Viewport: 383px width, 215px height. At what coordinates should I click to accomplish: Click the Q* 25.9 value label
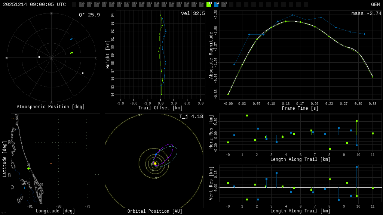pyautogui.click(x=89, y=15)
